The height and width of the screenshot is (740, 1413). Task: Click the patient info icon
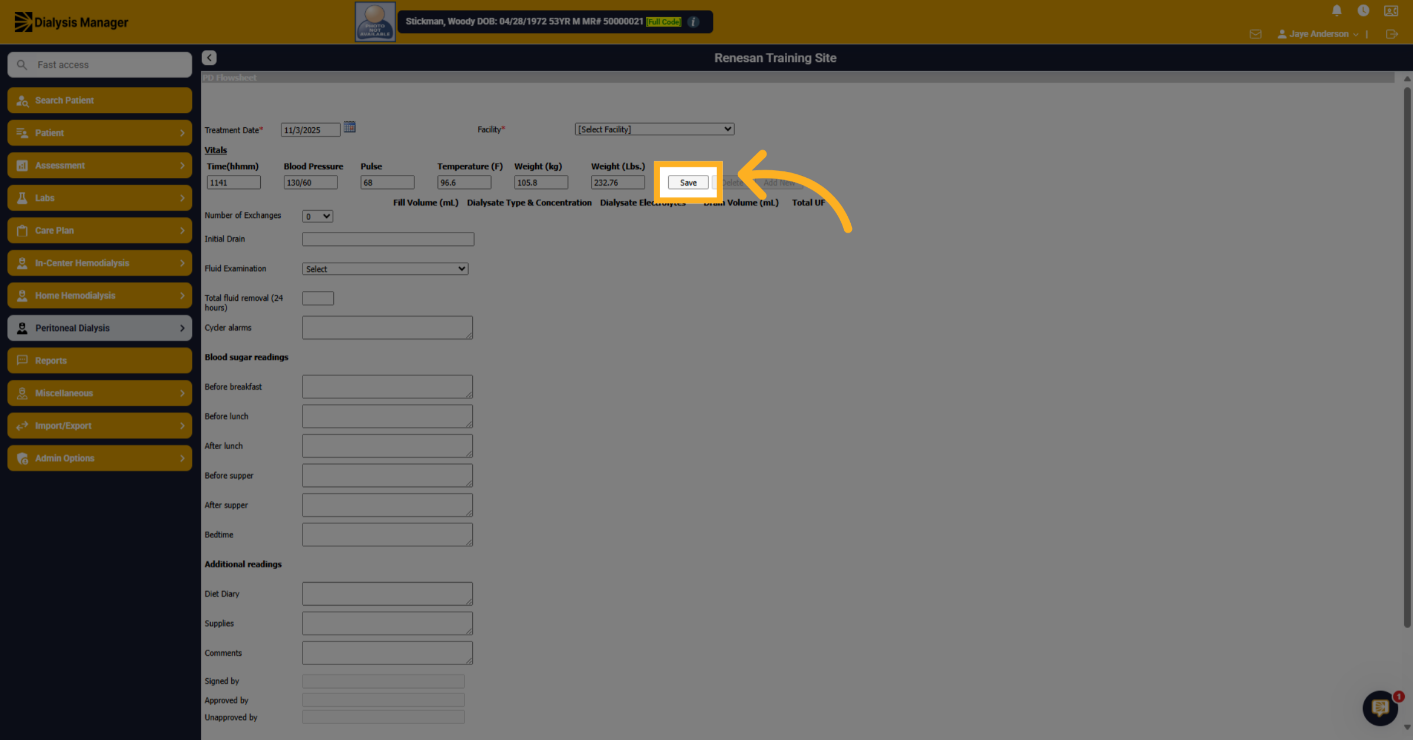694,22
